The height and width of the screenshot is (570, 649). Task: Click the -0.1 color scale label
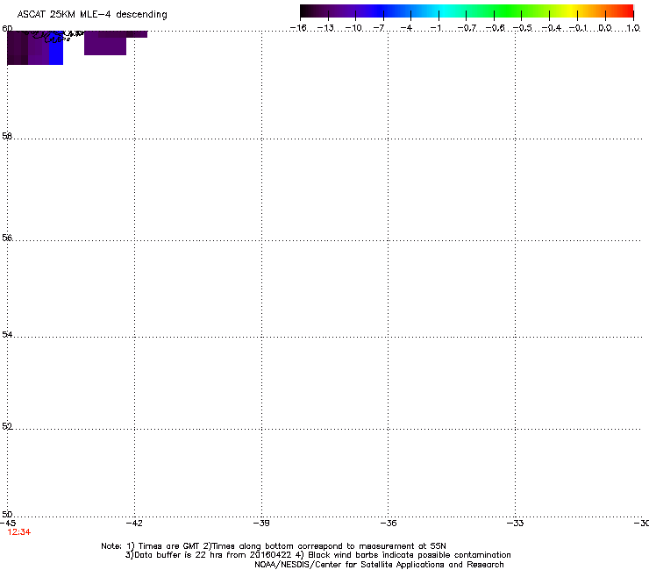click(x=578, y=28)
